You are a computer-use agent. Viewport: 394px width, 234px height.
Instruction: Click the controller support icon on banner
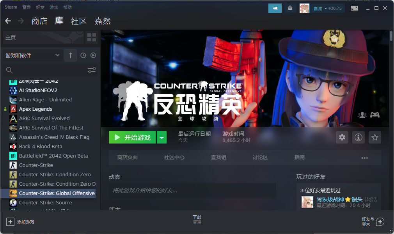pos(374,115)
